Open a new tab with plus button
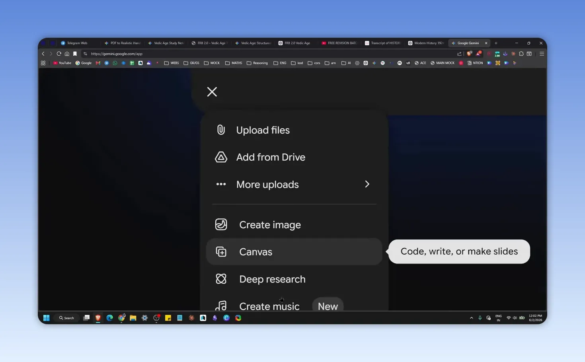Viewport: 585px width, 362px height. tap(496, 43)
